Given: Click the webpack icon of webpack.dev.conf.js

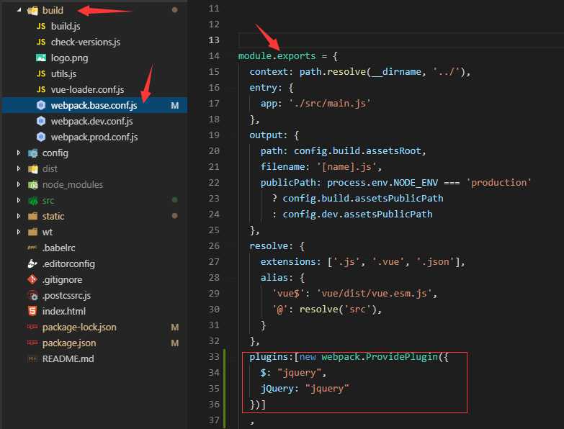Looking at the screenshot, I should pos(41,121).
